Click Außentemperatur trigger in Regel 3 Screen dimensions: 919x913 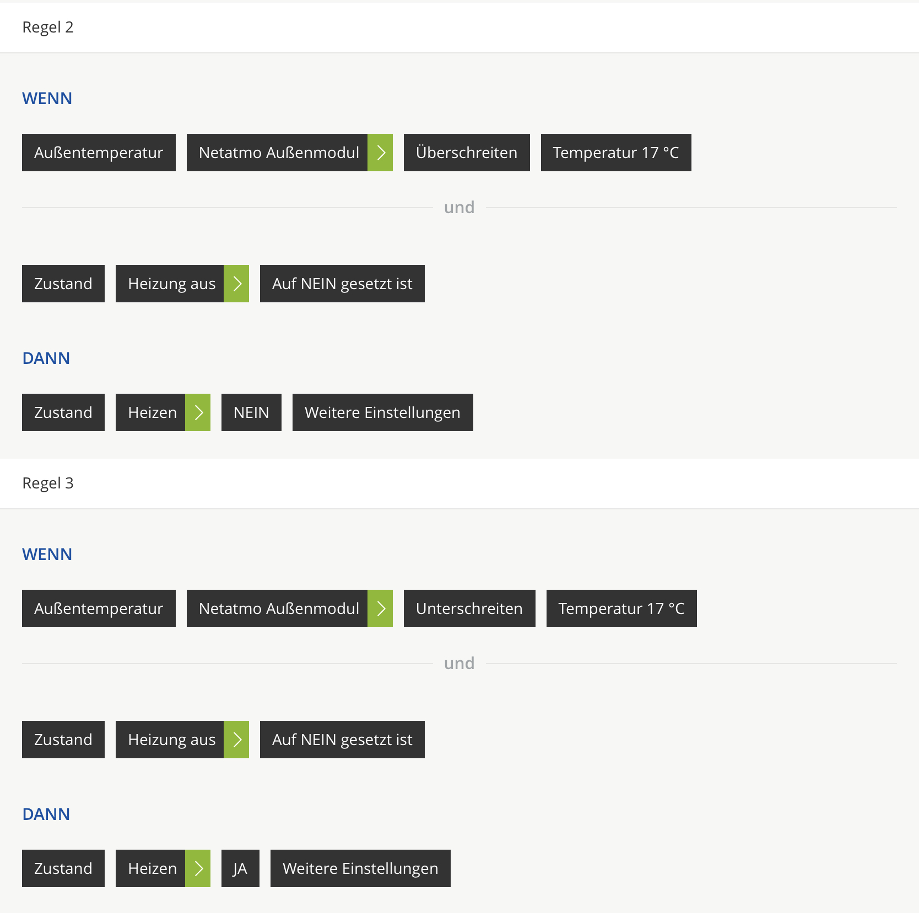(x=99, y=608)
